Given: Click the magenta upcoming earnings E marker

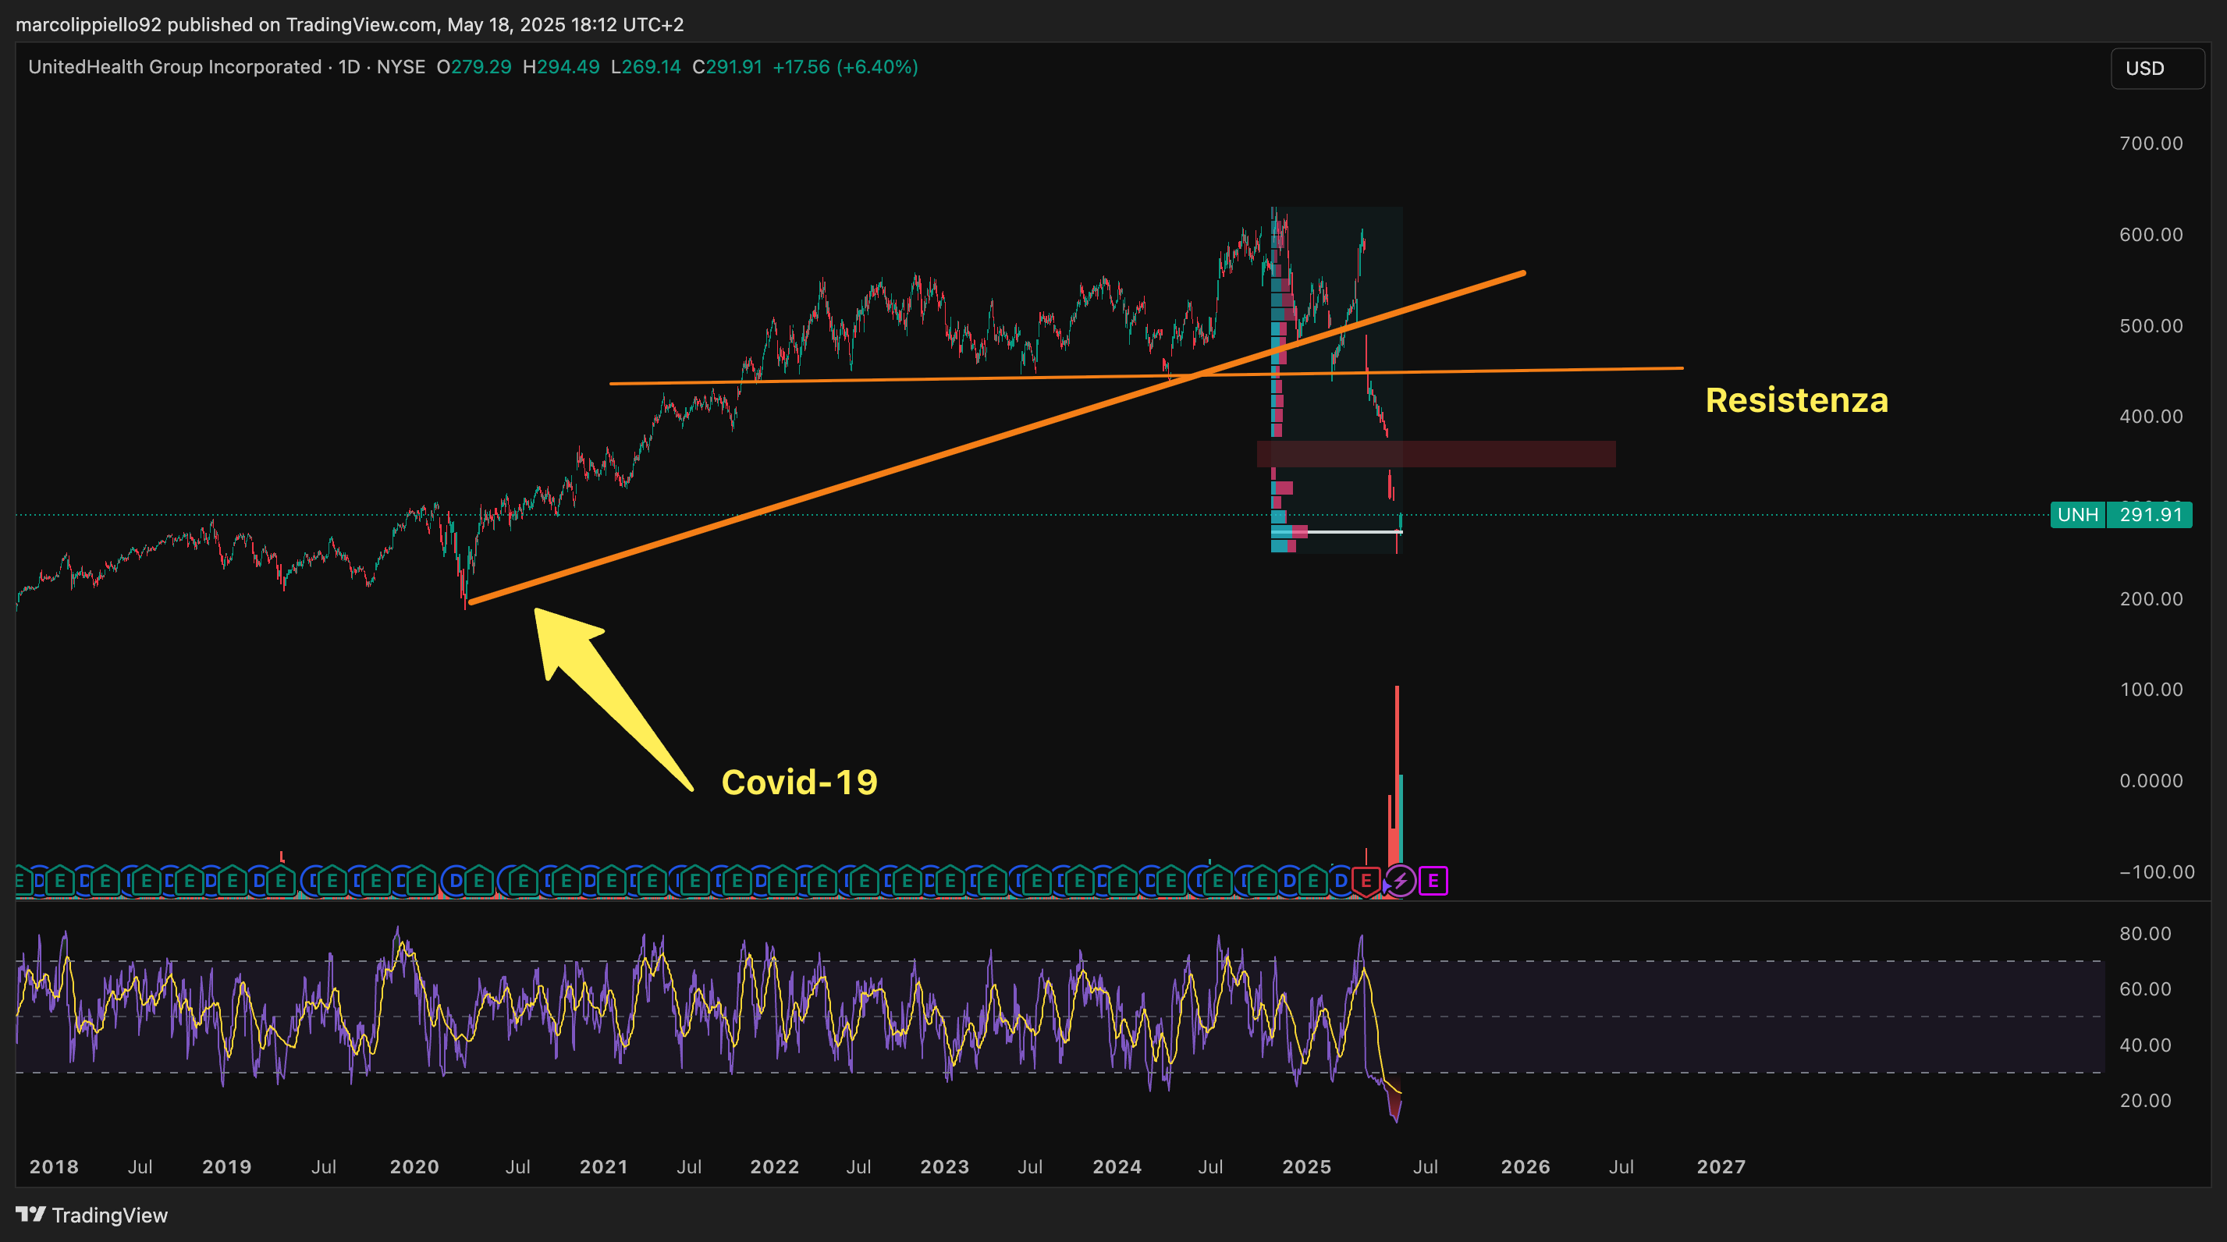Looking at the screenshot, I should click(1433, 881).
